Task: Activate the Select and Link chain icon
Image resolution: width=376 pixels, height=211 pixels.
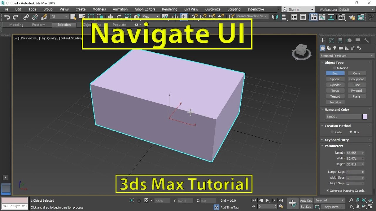Action: 26,17
